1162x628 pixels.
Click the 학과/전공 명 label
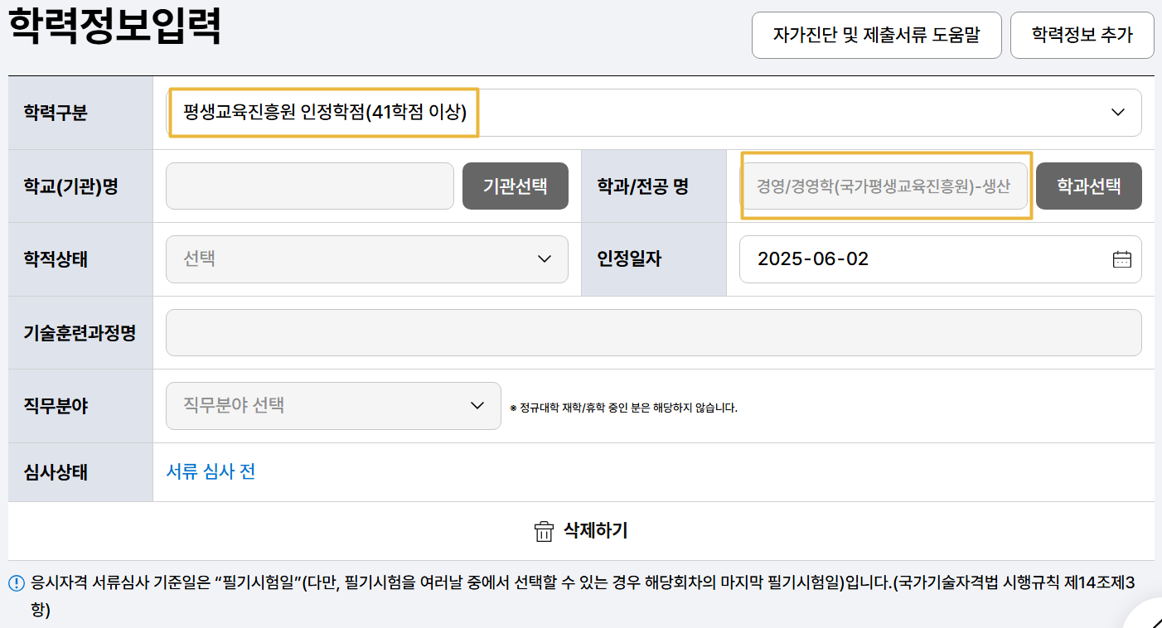[x=643, y=186]
